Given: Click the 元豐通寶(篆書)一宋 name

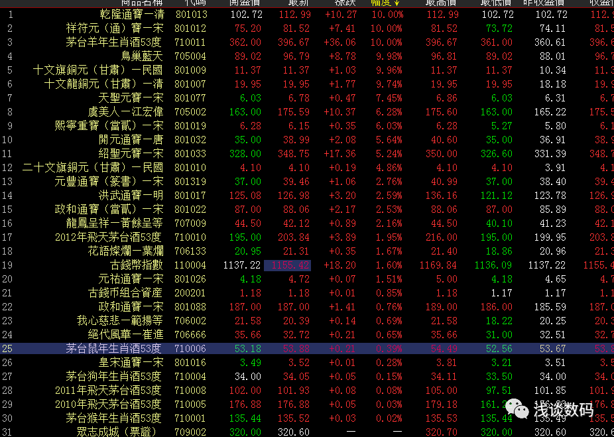Looking at the screenshot, I should (x=109, y=182).
